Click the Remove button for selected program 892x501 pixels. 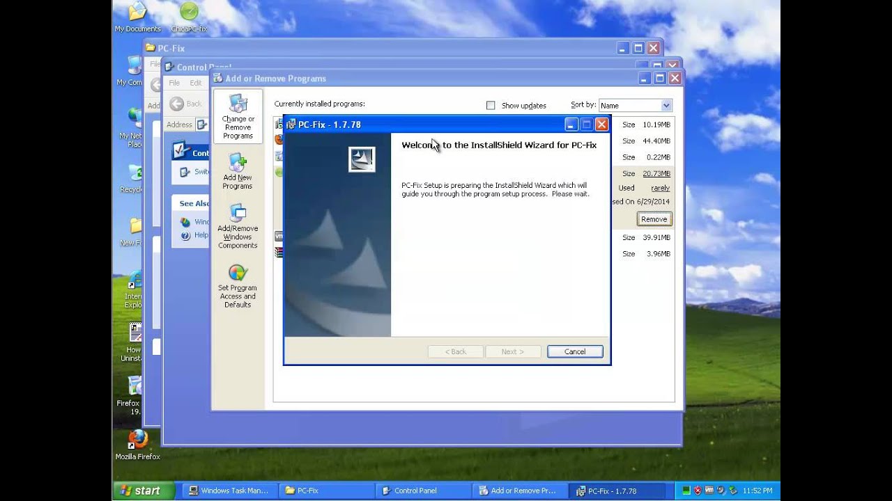[x=654, y=219]
